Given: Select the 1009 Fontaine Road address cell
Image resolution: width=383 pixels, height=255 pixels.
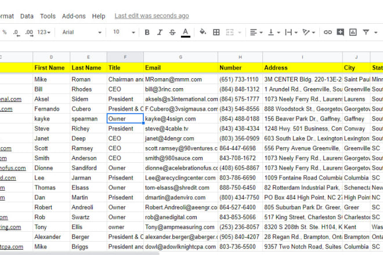Looking at the screenshot, I should [x=302, y=178].
